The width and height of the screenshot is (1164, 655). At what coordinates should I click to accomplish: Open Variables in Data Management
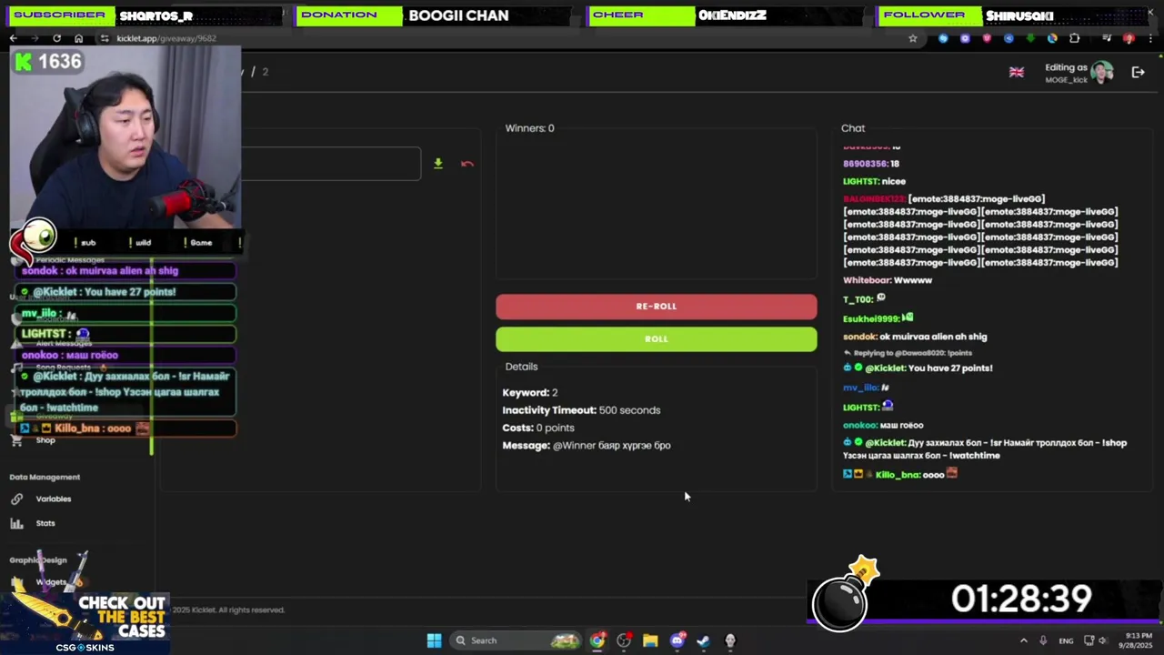click(53, 499)
